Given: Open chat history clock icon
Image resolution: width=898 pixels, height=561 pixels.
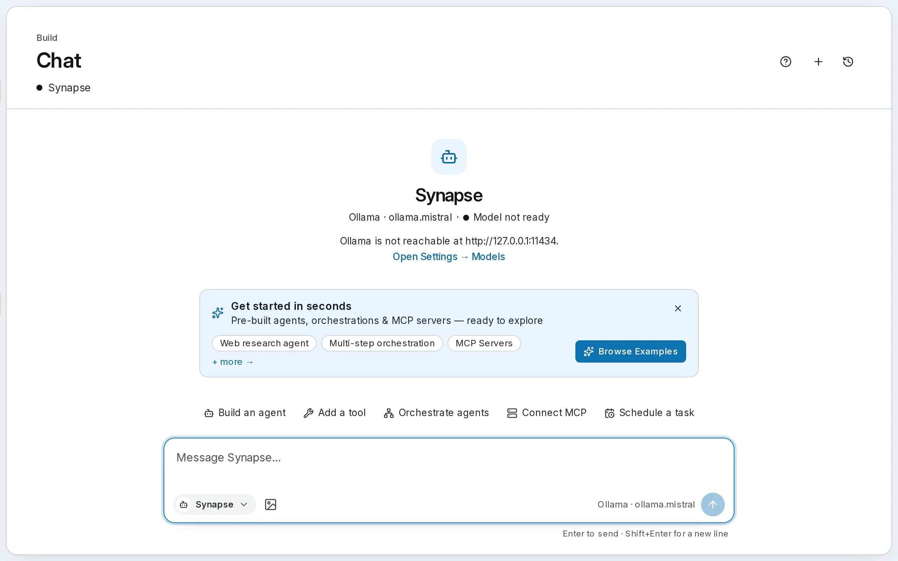Looking at the screenshot, I should click(x=848, y=62).
